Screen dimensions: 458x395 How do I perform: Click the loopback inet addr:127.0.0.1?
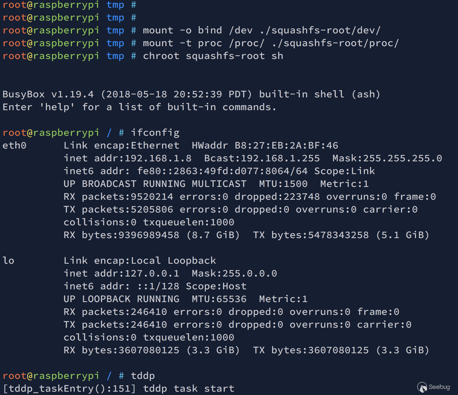click(x=121, y=273)
